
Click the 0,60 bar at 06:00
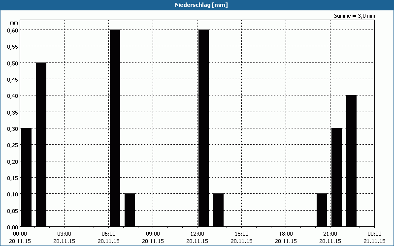(x=115, y=128)
